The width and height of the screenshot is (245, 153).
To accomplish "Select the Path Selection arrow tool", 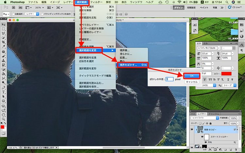I will pos(4,96).
